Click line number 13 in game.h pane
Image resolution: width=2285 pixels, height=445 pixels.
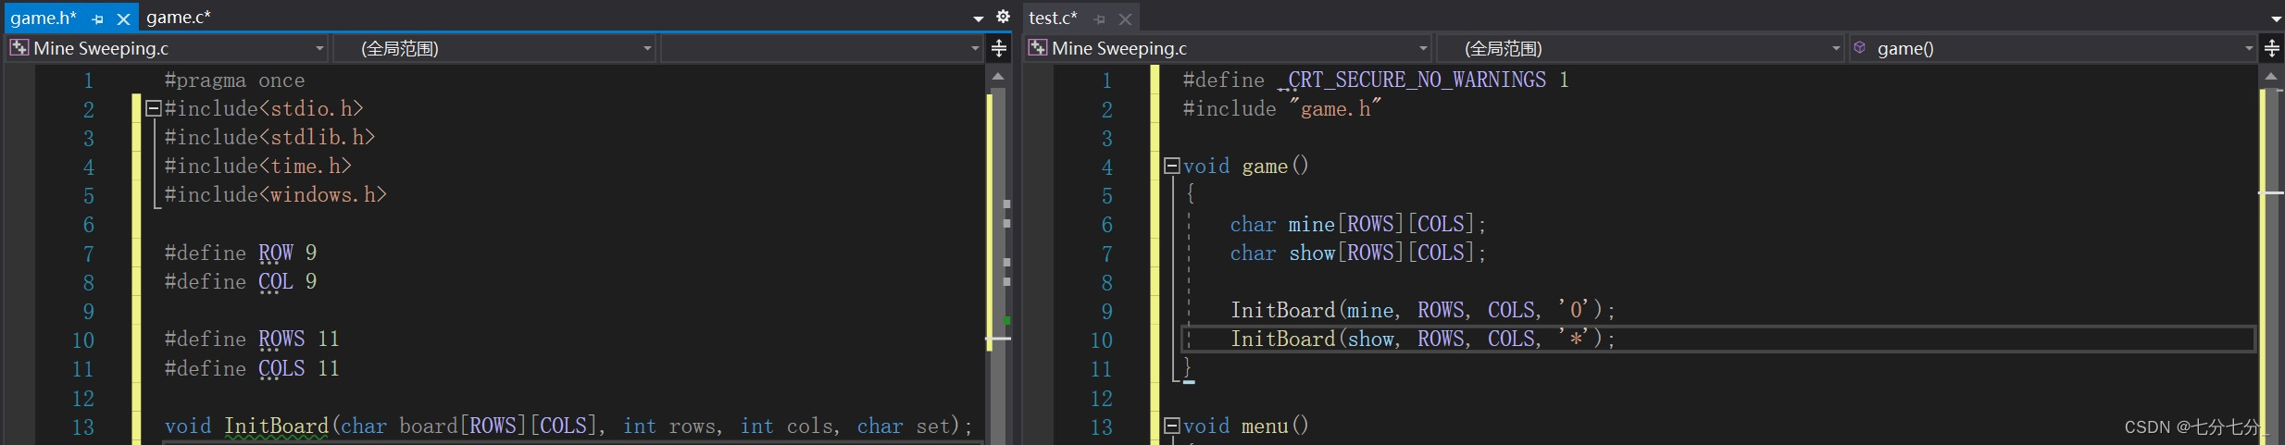83,427
